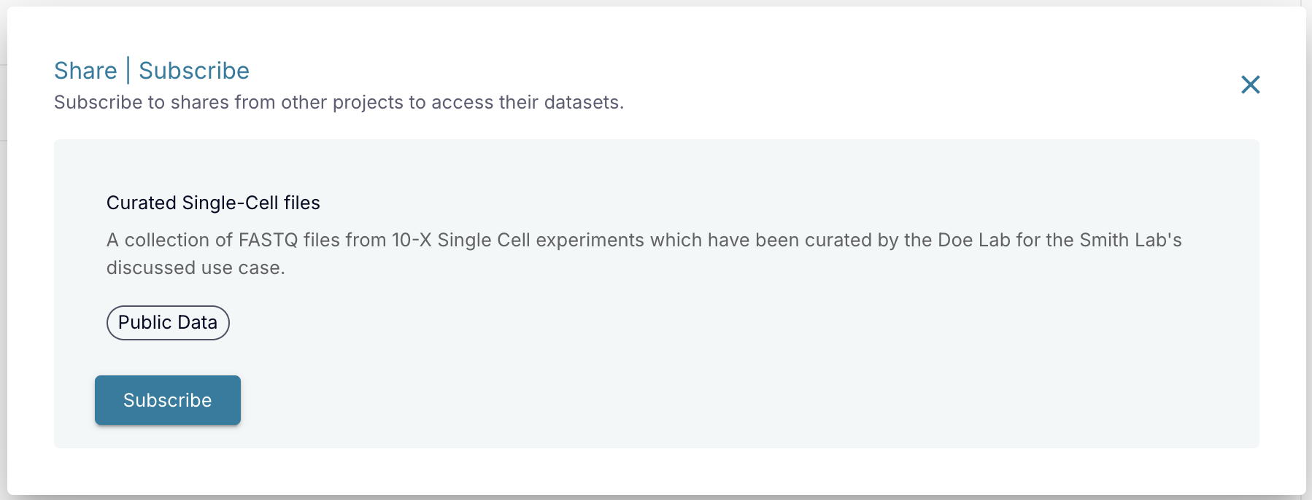
Task: Click the Public Data tag
Action: click(x=168, y=323)
